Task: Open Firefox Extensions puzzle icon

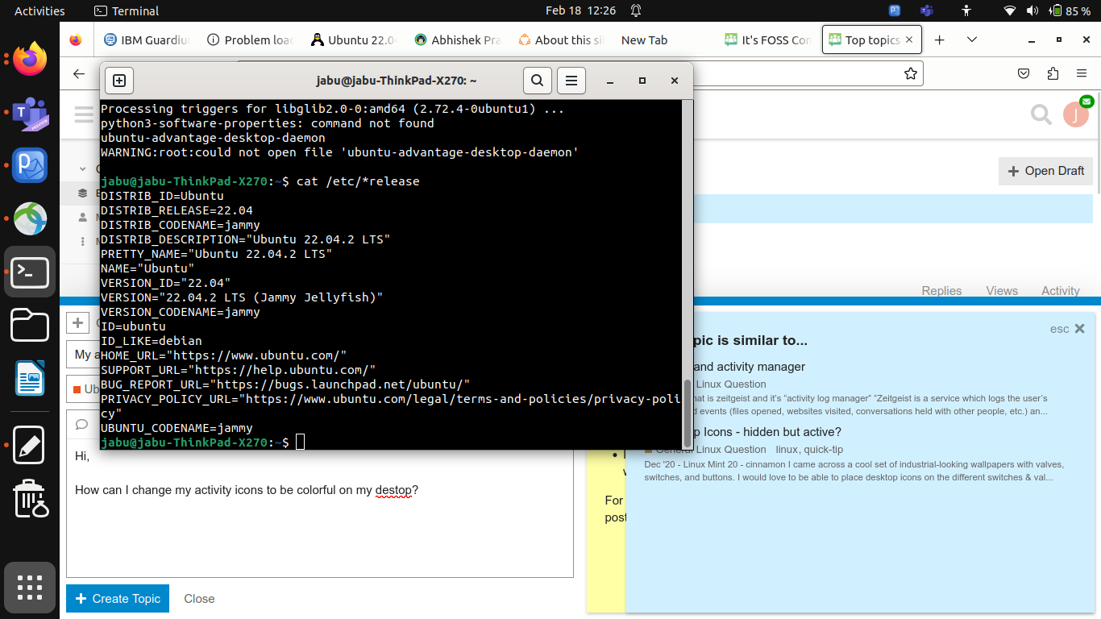Action: coord(1053,73)
